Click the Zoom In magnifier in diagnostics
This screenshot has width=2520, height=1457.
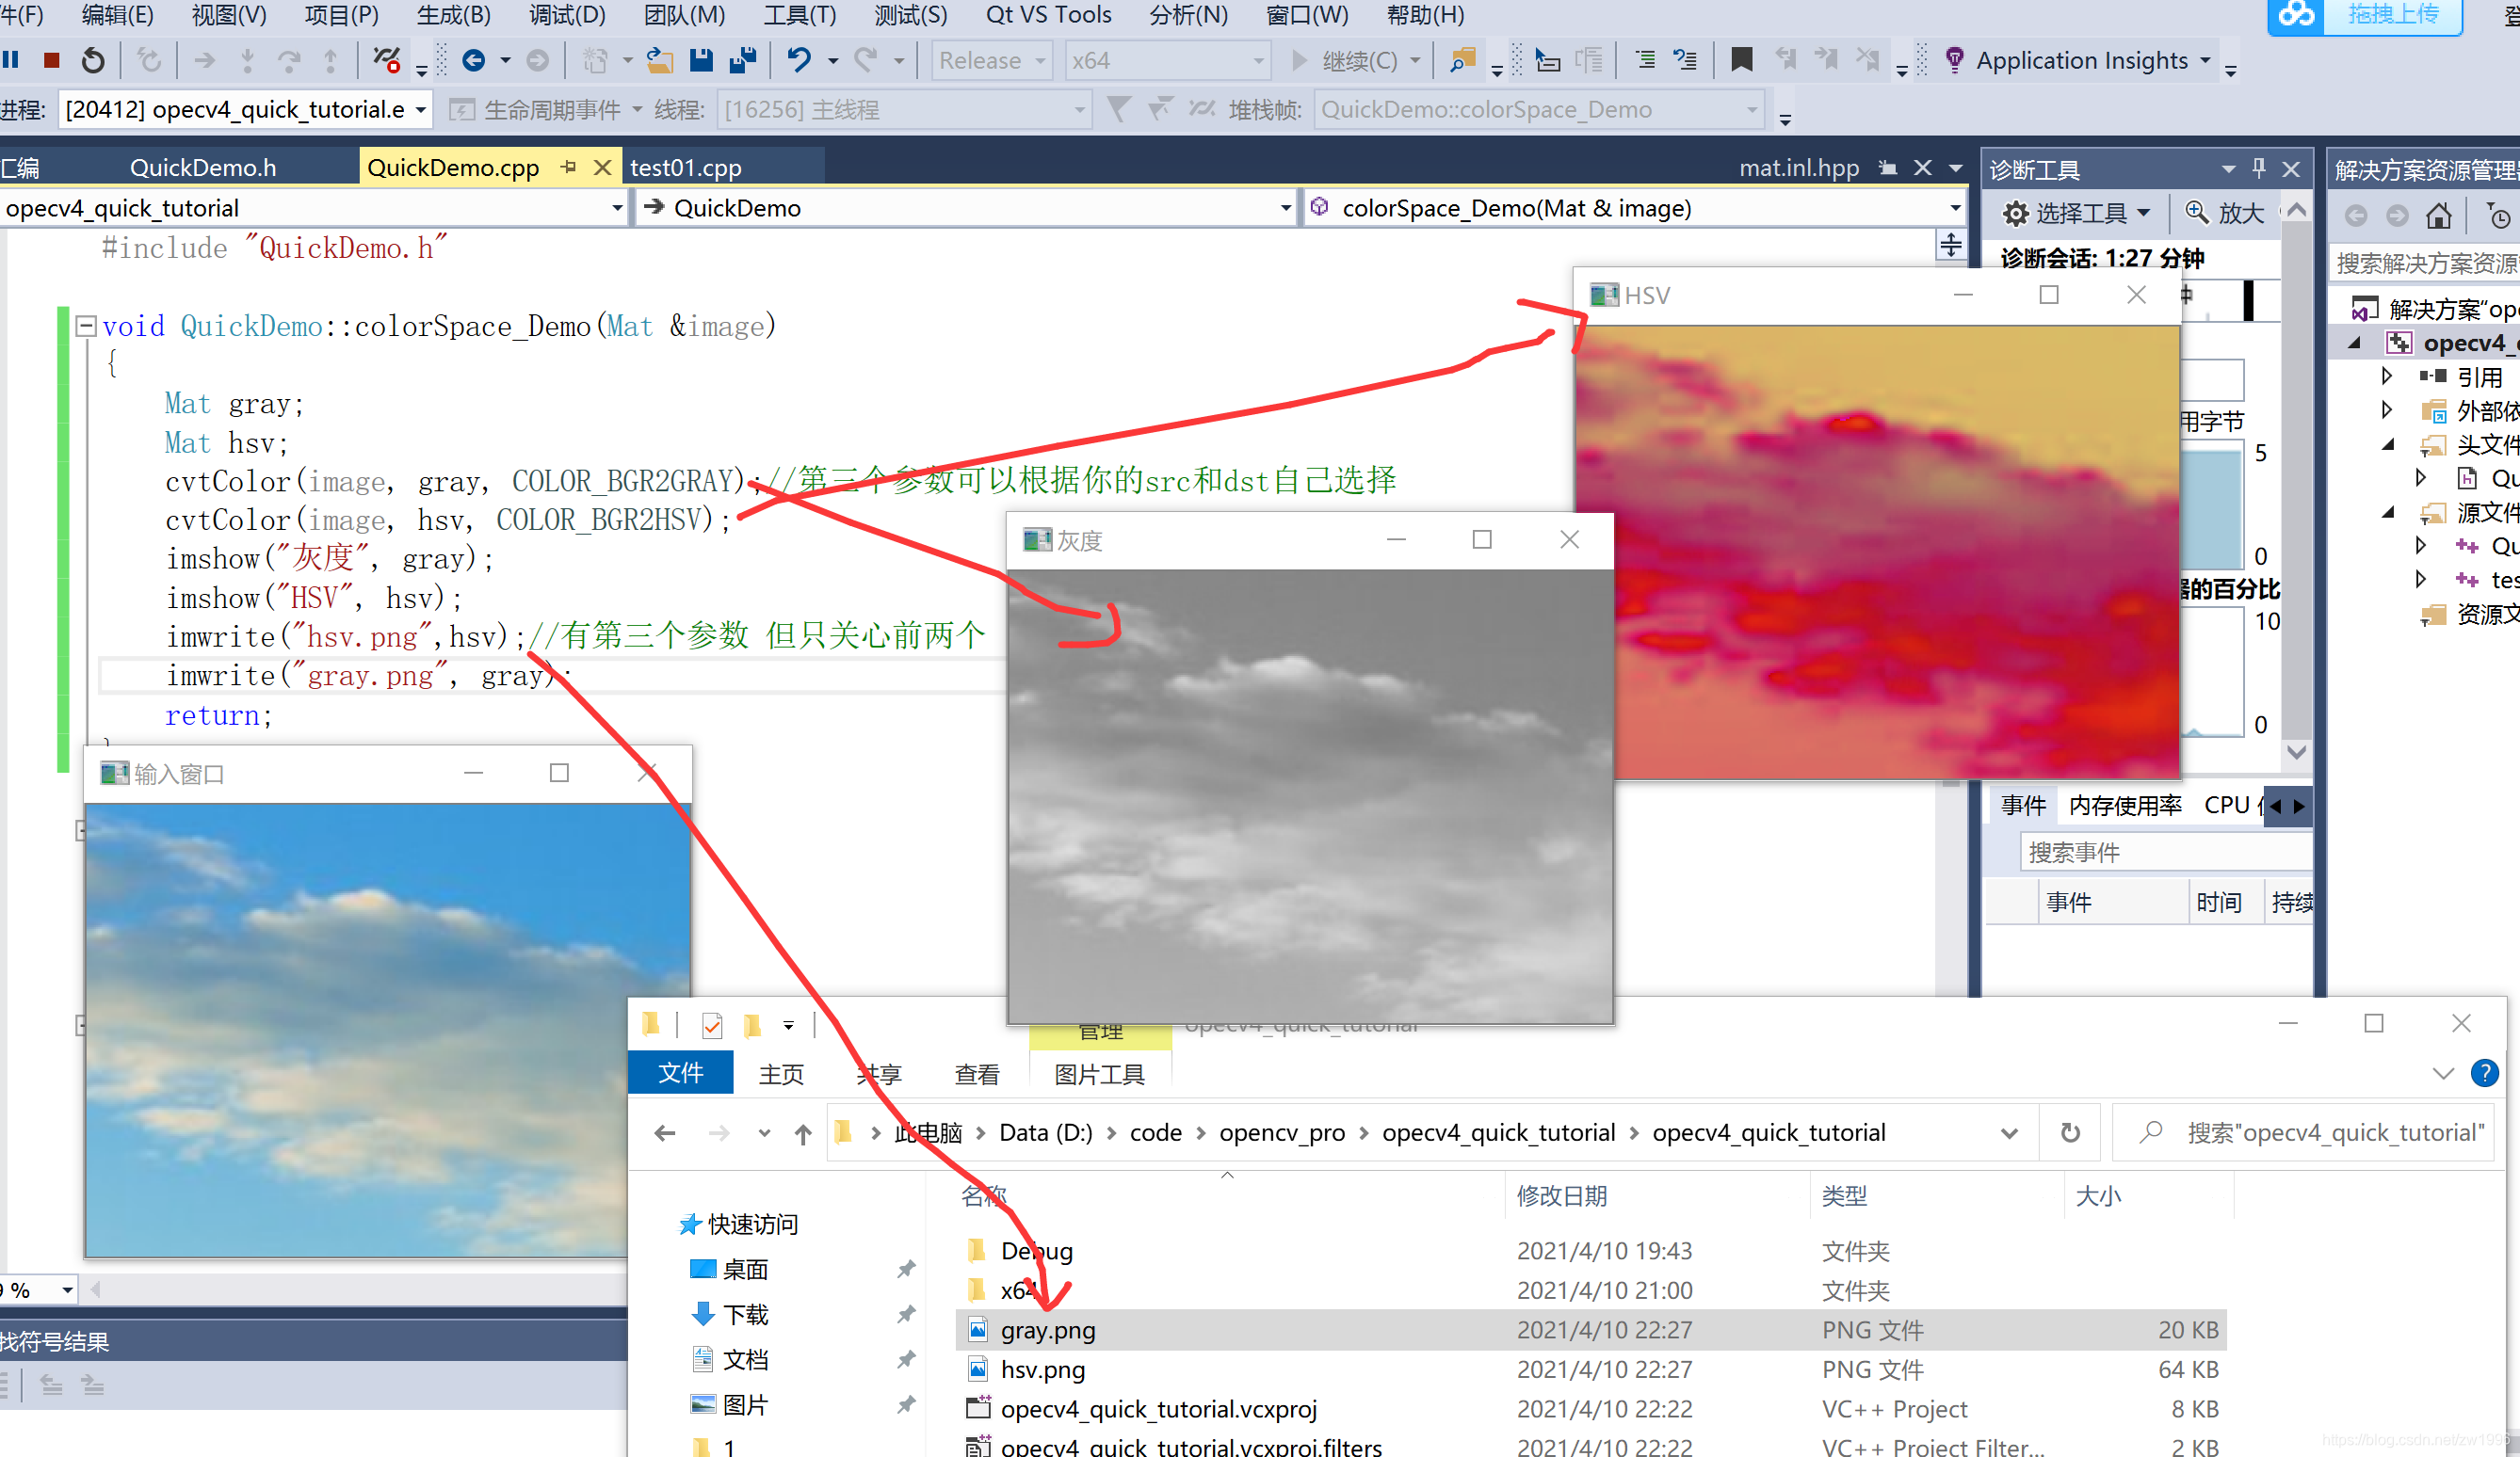coord(2196,213)
